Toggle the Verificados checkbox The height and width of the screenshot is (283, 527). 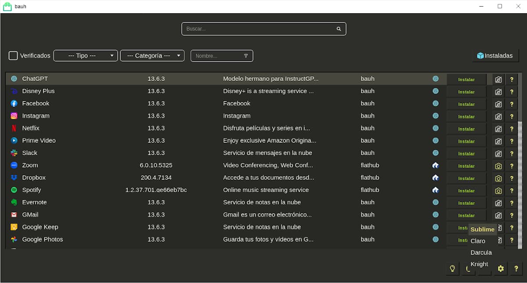(13, 56)
